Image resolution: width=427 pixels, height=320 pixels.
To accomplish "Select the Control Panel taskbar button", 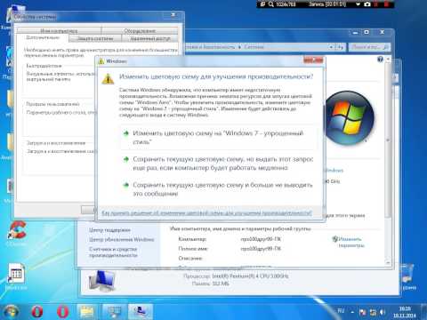I will (x=114, y=312).
